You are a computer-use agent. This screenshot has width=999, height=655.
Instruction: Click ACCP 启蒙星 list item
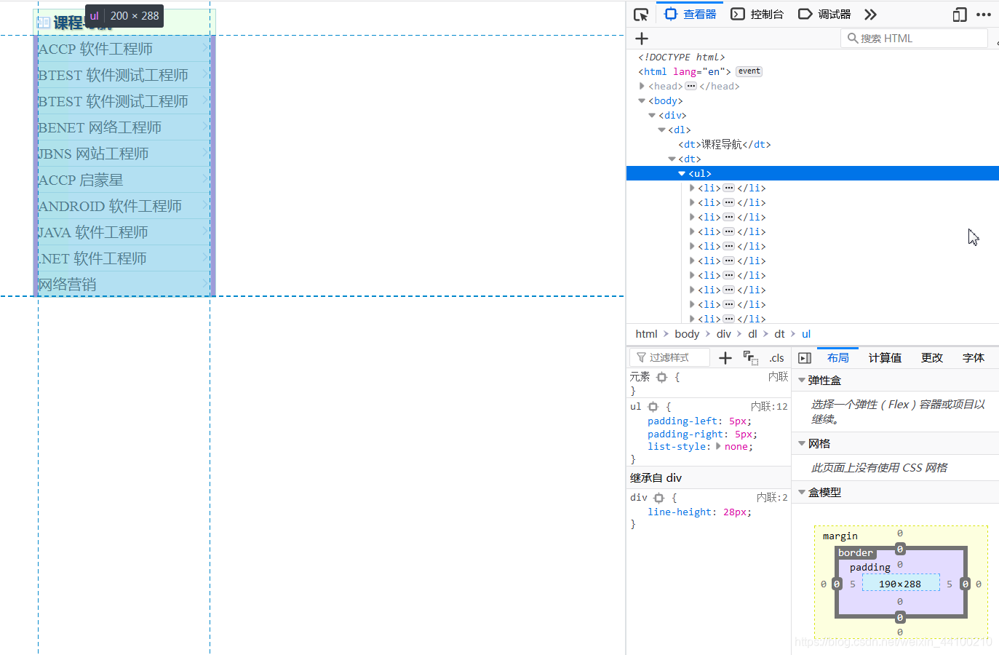tap(81, 180)
